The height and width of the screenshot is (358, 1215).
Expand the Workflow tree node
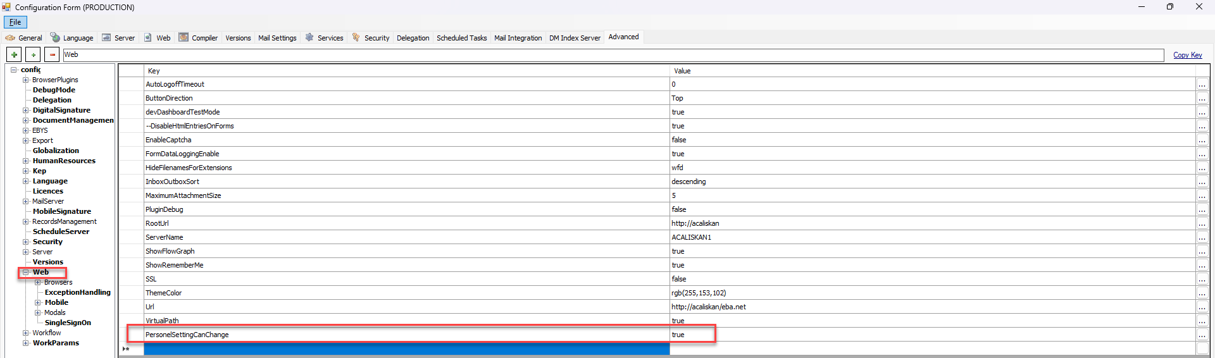[x=26, y=333]
